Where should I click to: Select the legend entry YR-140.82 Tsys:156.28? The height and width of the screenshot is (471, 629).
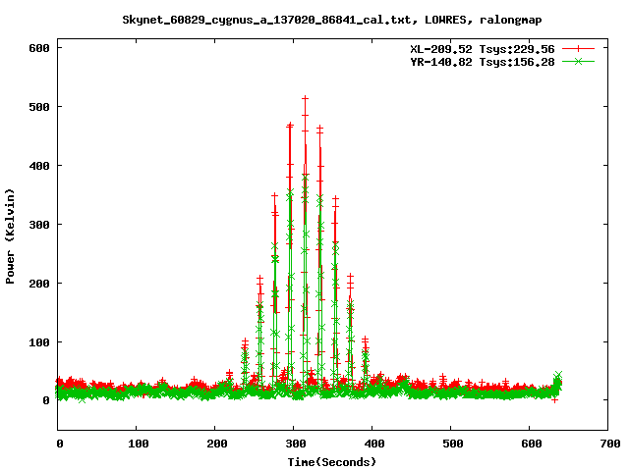click(x=483, y=62)
